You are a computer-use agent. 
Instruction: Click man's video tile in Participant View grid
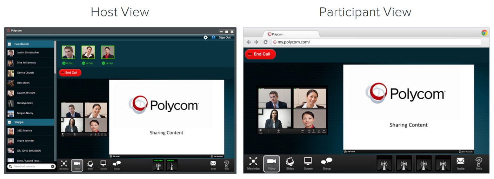[275, 98]
